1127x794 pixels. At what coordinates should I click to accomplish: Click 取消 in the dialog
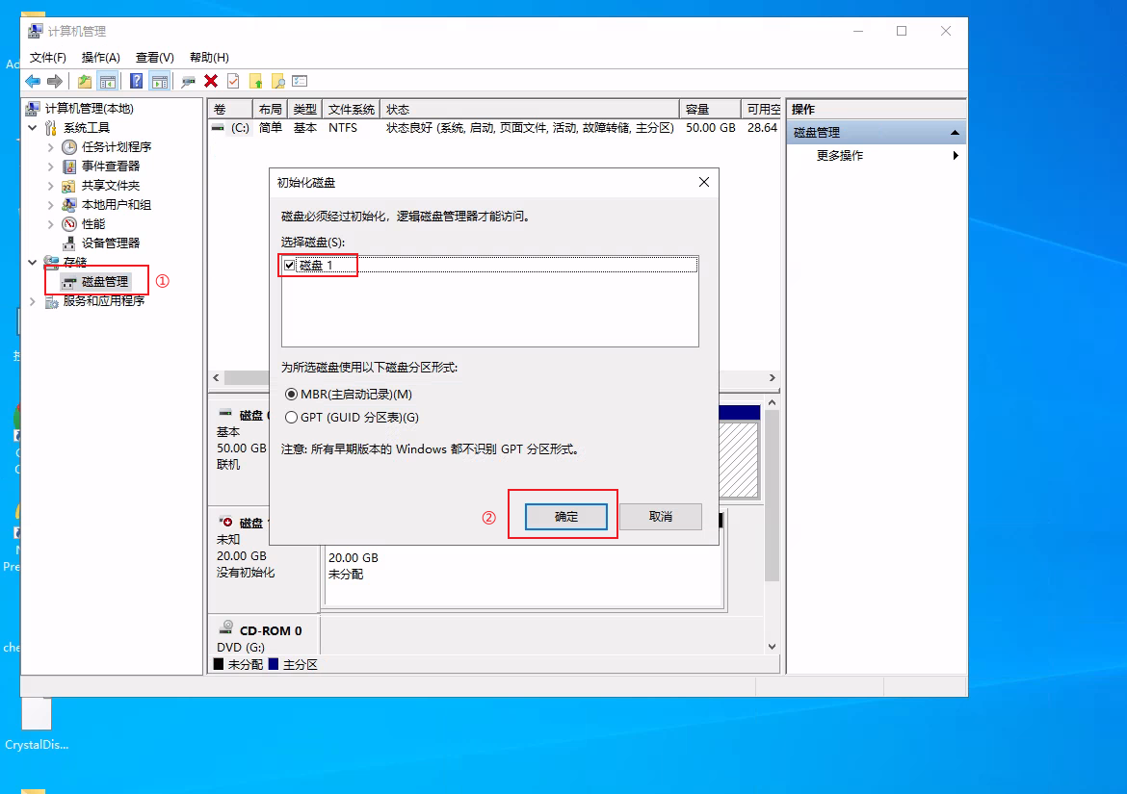(661, 516)
